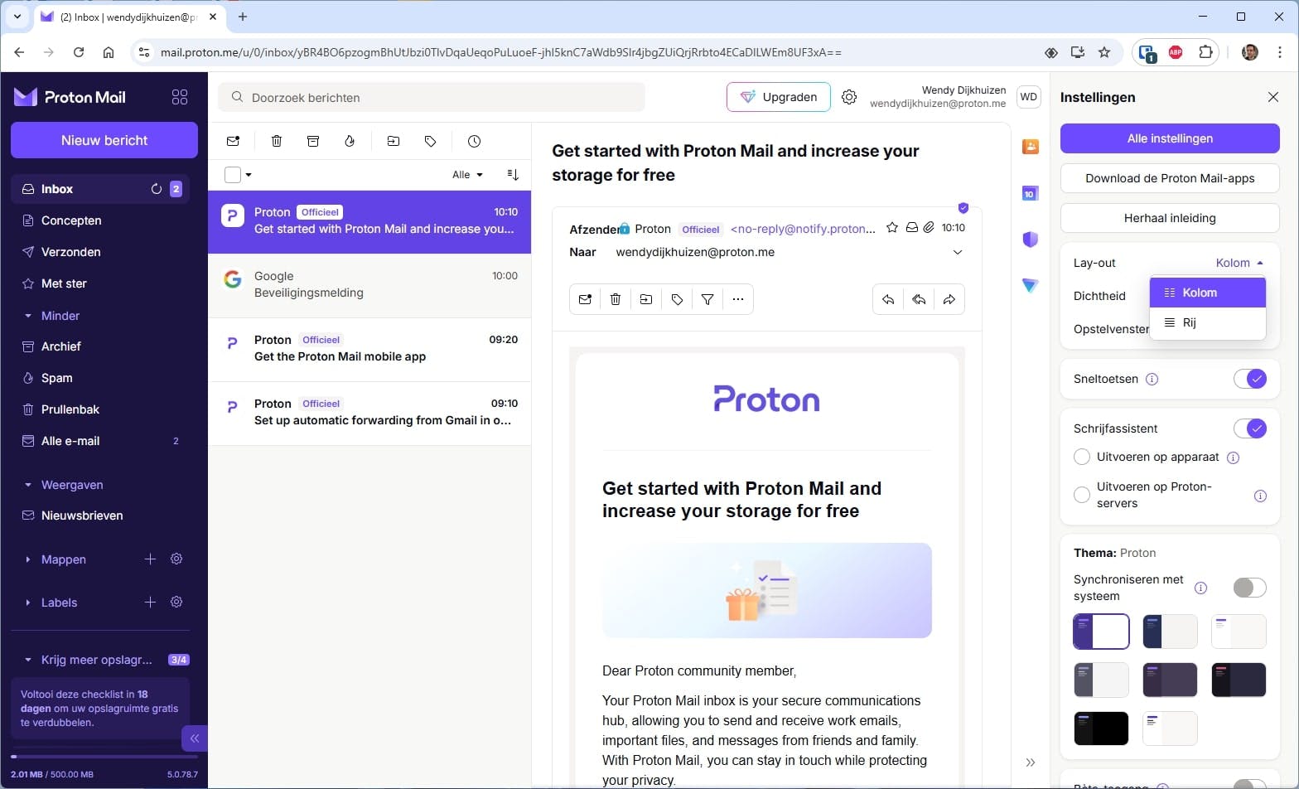Open selection options arrow beside checkbox
1299x789 pixels.
[249, 175]
